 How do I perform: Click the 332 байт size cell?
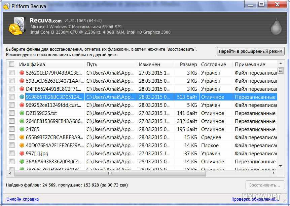187,121
